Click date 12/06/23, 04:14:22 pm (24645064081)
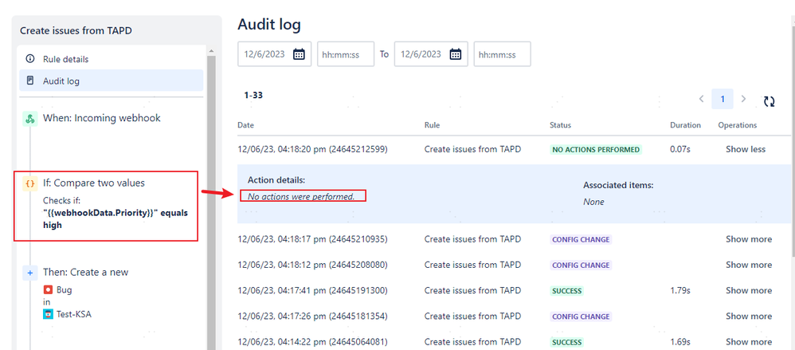795x350 pixels. pos(312,342)
